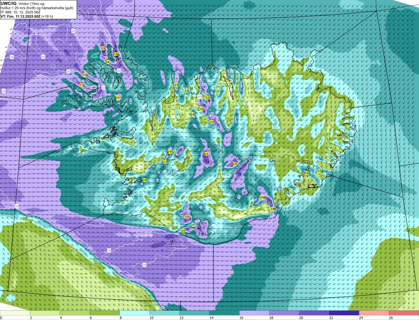Select the light yellow-green 2–4 m/s legend swatch
This screenshot has width=419, height=320.
45,313
